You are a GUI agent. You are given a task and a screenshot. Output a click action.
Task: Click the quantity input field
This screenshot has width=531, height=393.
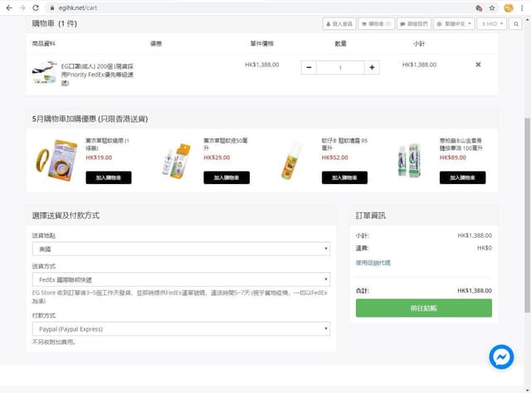coord(340,67)
